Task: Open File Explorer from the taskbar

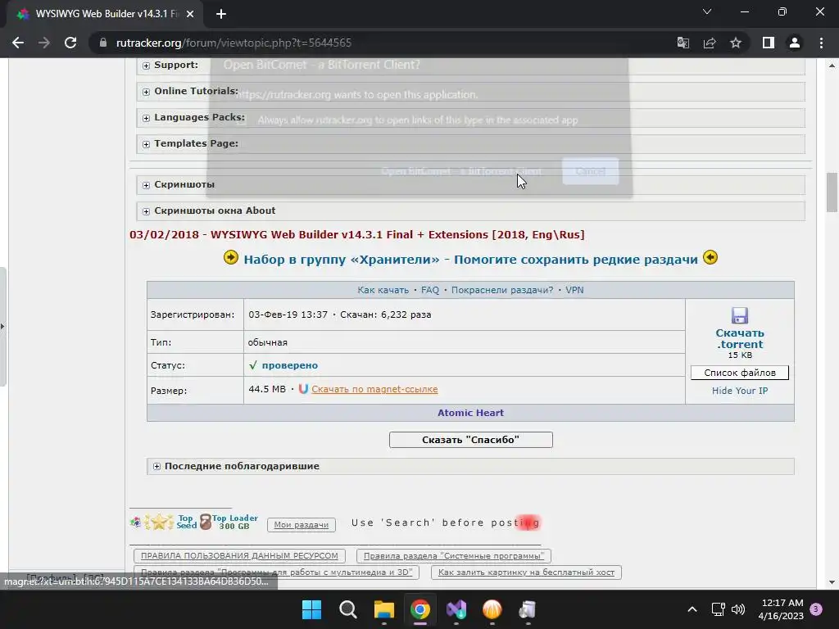Action: 384,609
